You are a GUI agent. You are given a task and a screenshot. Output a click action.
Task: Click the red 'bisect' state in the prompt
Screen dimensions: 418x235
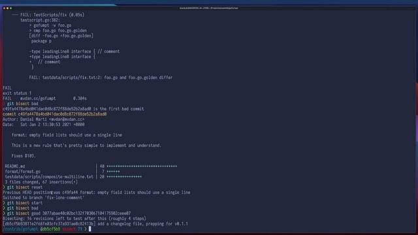tap(69, 229)
